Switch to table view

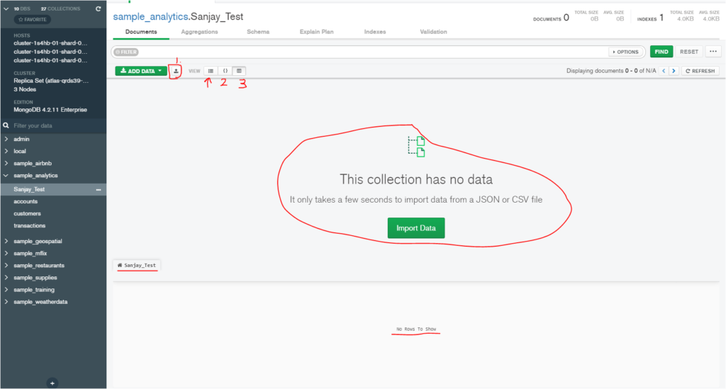click(x=239, y=71)
